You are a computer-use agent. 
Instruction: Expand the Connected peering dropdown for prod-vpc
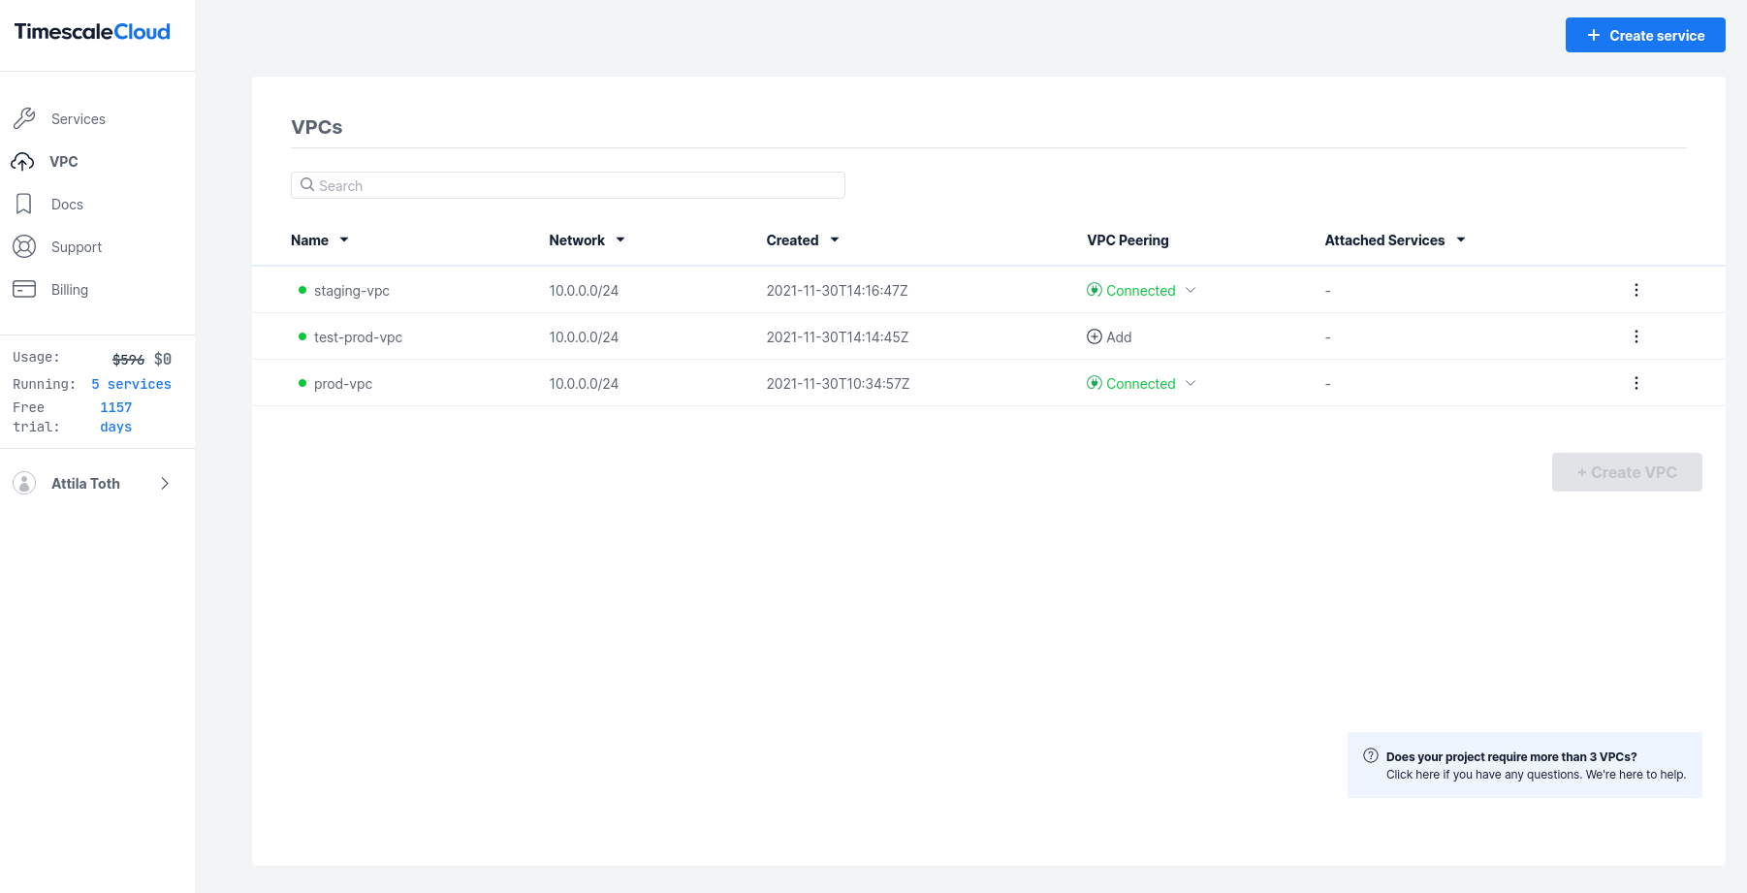pos(1191,383)
